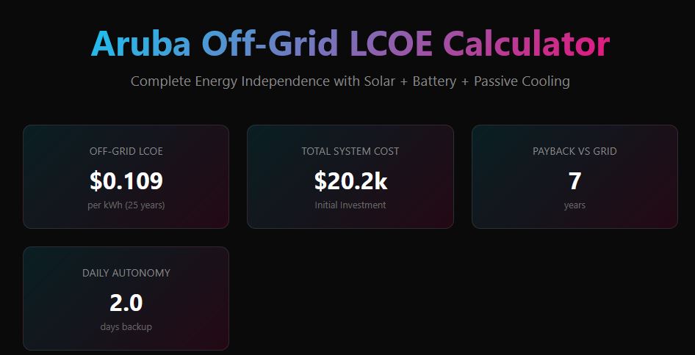The image size is (695, 355).
Task: Select the OFF-GRID LCOE label
Action: point(126,151)
